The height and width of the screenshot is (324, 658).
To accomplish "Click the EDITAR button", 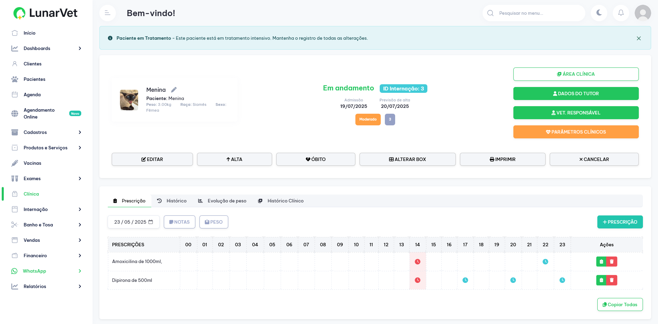I will point(152,159).
